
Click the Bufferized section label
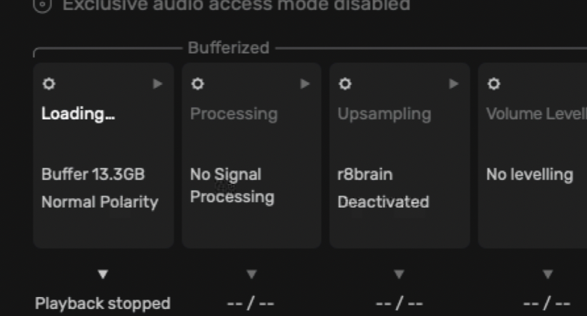coord(229,48)
